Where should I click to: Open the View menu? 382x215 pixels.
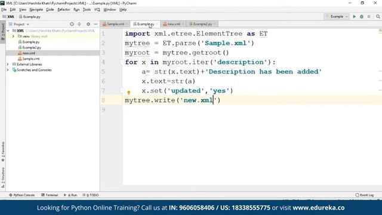click(23, 10)
